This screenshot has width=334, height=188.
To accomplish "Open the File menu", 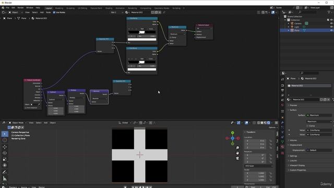I will 7,8.
